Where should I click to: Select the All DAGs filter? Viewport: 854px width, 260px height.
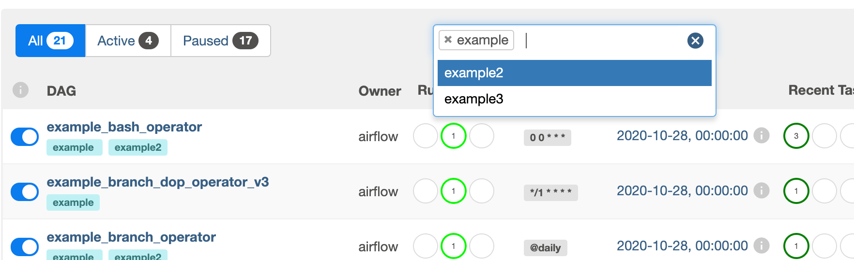[50, 41]
